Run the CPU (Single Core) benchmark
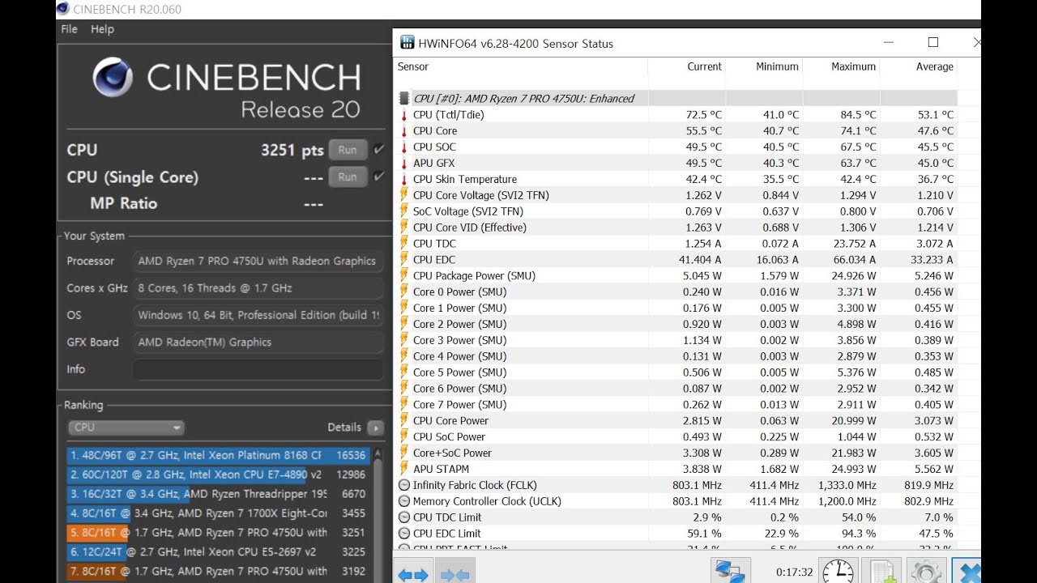Viewport: 1037px width, 583px height. (x=348, y=177)
